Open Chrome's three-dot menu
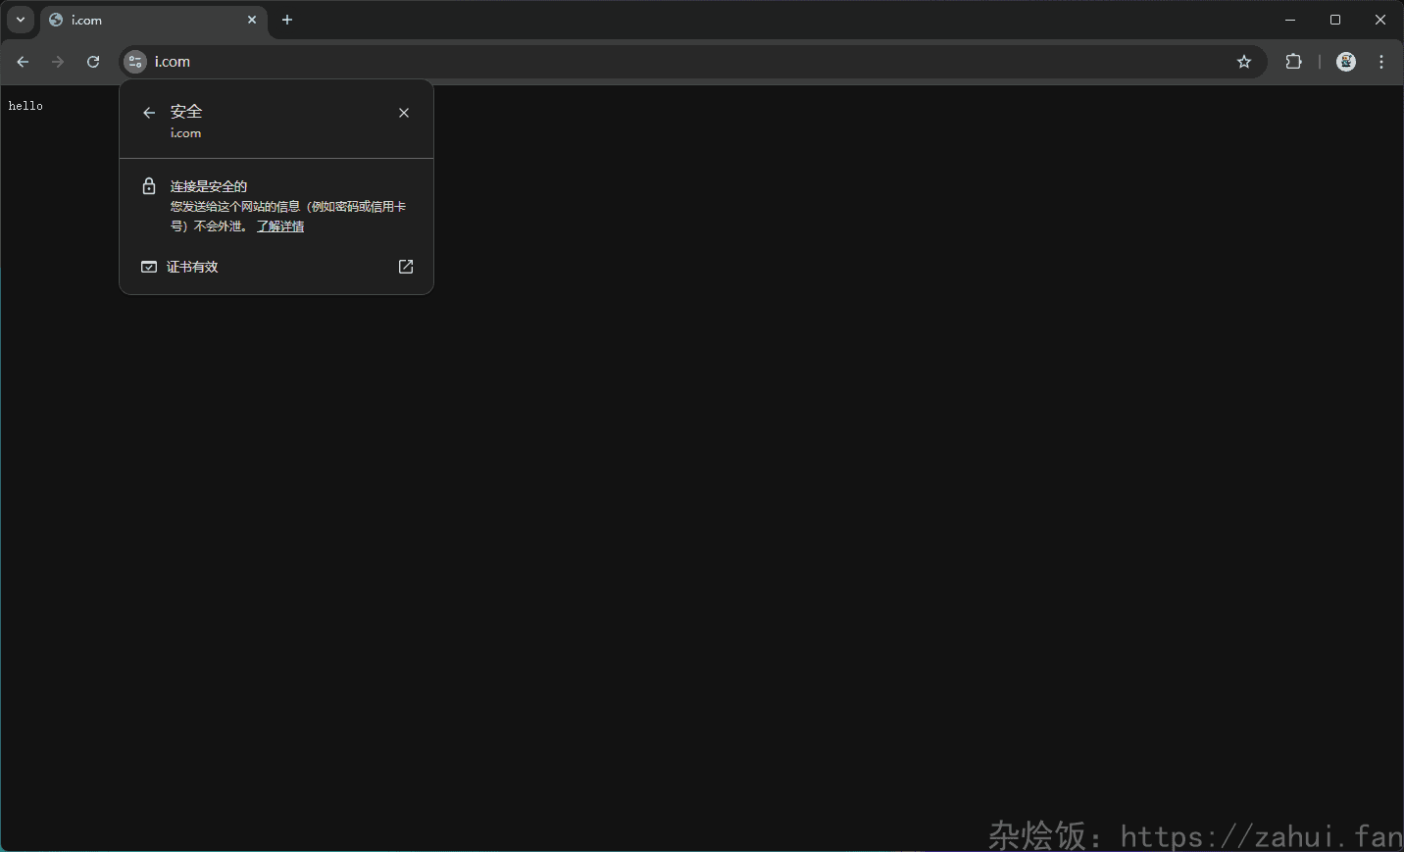The image size is (1404, 852). [1381, 62]
